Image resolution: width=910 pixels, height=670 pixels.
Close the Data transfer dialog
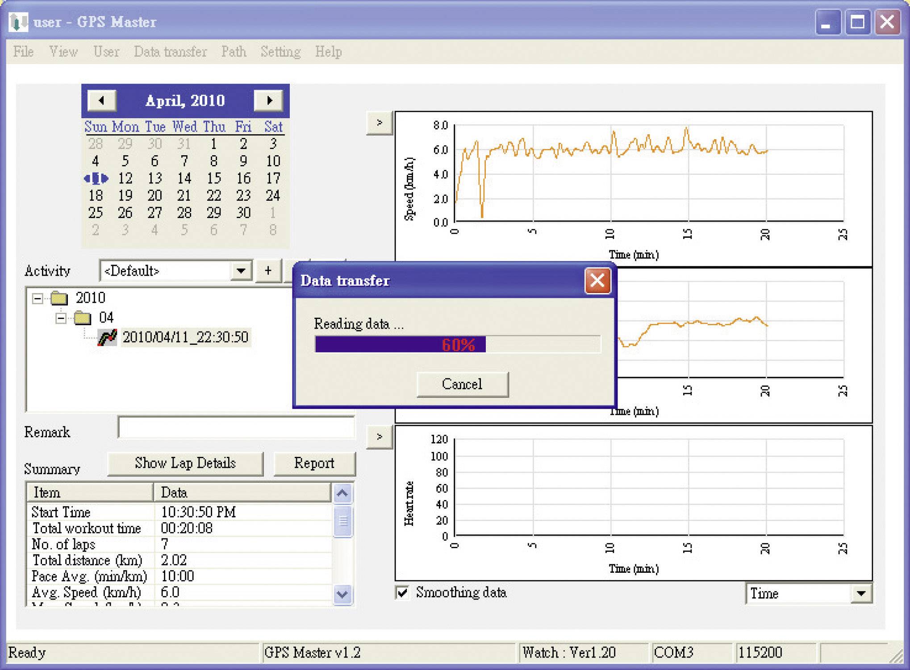pos(597,281)
